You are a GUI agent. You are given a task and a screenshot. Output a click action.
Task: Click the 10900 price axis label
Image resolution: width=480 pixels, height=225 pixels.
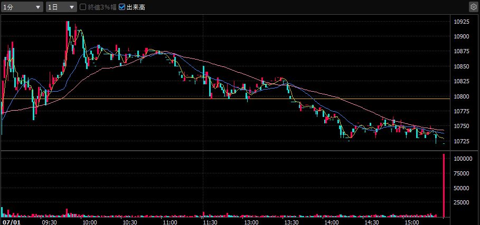(x=462, y=37)
